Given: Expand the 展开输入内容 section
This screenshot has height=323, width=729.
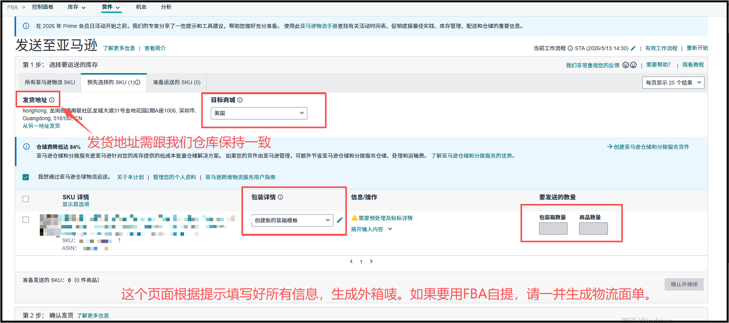Looking at the screenshot, I should (x=371, y=229).
